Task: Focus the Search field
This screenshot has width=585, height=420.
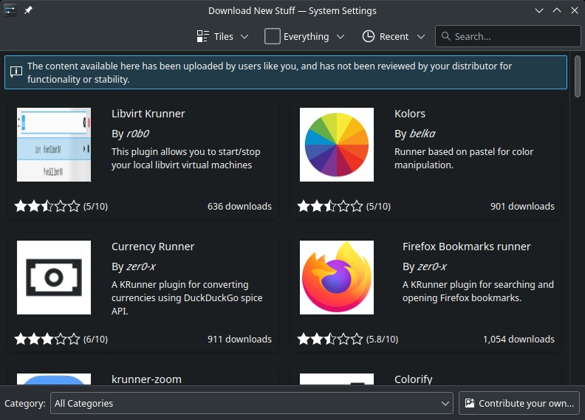Action: [x=507, y=36]
